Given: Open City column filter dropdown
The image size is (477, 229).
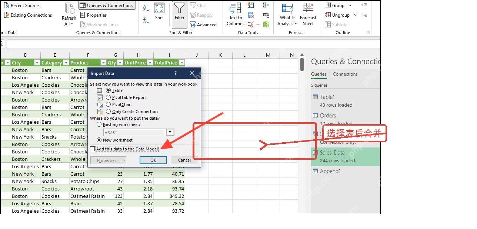Looking at the screenshot, I should click(x=37, y=63).
